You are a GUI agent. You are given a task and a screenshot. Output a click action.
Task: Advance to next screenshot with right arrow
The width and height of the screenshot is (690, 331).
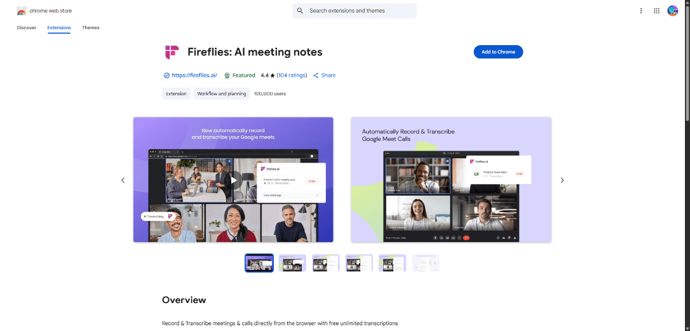click(x=562, y=180)
